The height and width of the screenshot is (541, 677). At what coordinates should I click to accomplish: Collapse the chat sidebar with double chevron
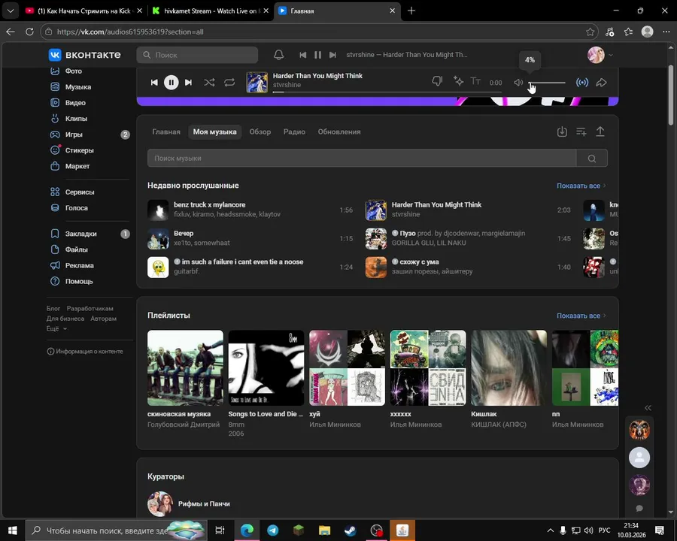pos(648,408)
